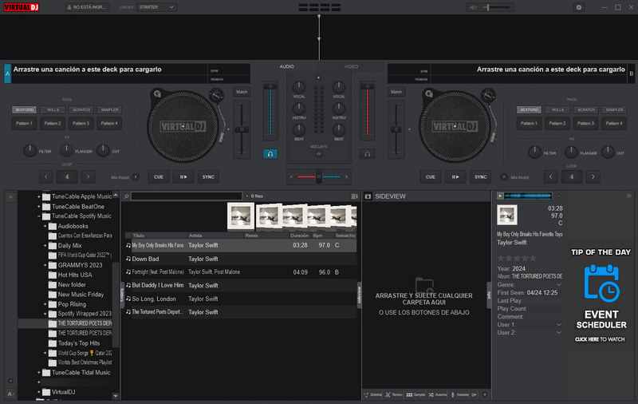Click CUE button on left deck
638x404 pixels.
[159, 177]
